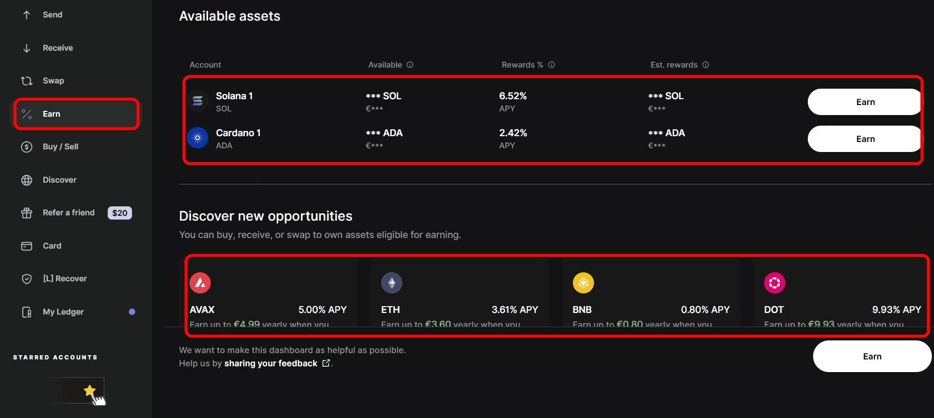
Task: Click the Card icon in sidebar
Action: (26, 246)
